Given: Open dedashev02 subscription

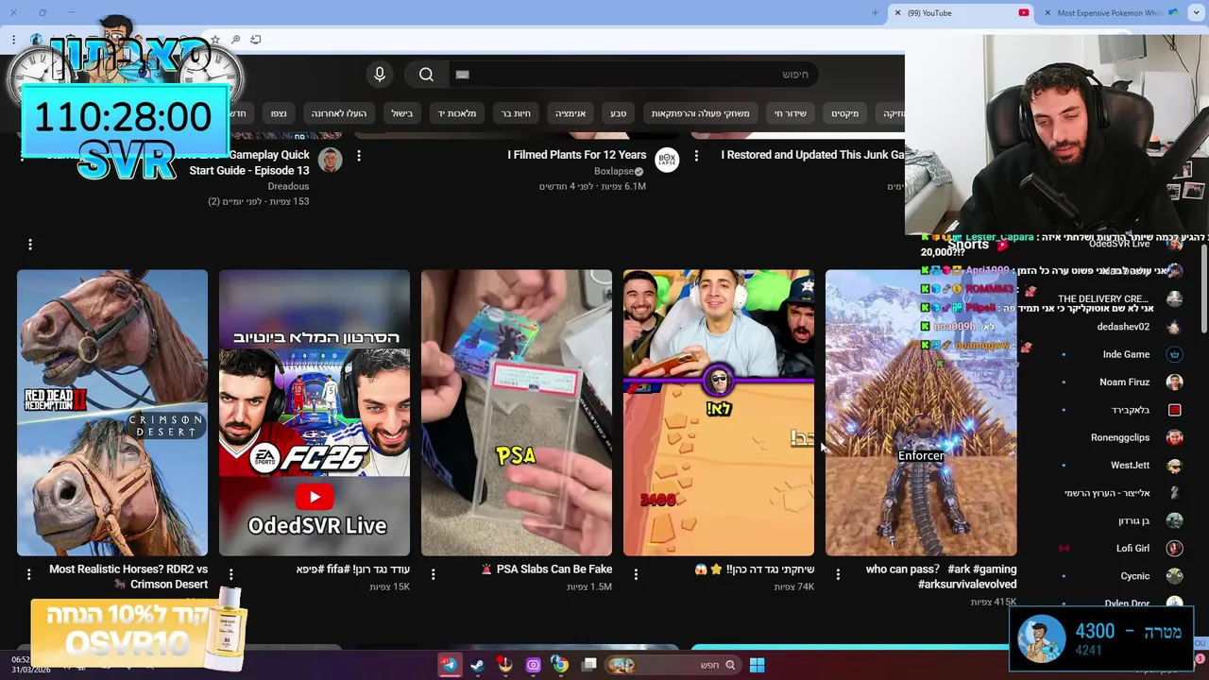Looking at the screenshot, I should tap(1122, 327).
